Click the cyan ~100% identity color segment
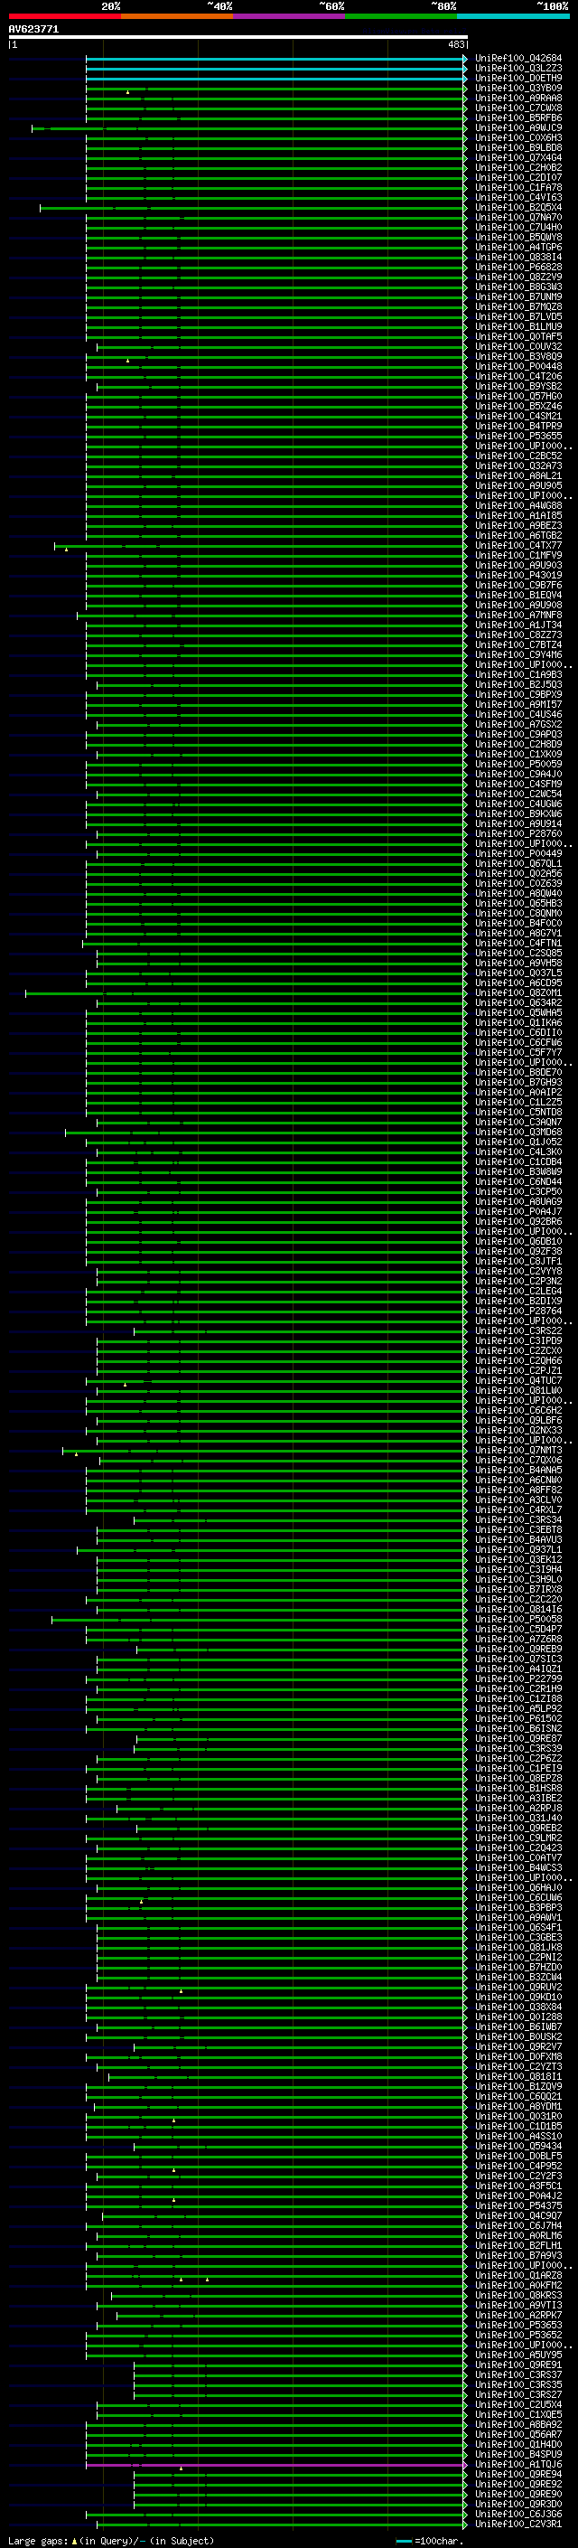Screen dimensions: 578x2548 tap(513, 16)
